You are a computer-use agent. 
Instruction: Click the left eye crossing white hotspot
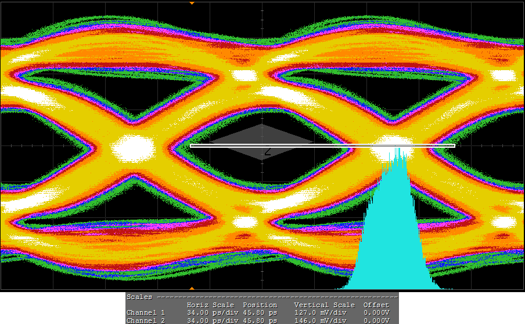pyautogui.click(x=134, y=148)
